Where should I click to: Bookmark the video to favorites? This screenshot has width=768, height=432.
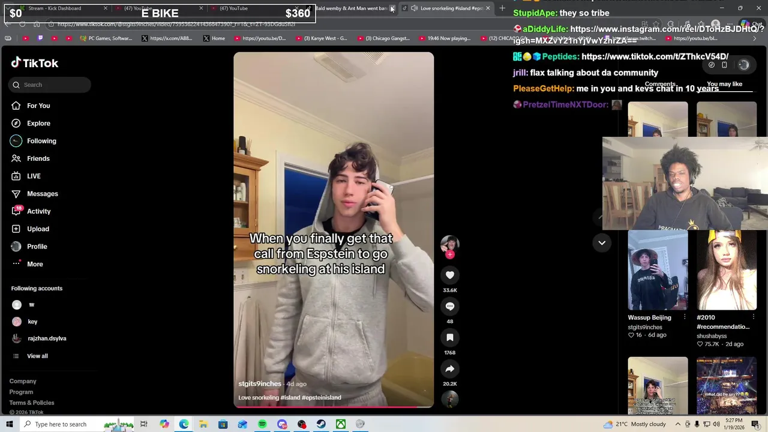tap(449, 338)
